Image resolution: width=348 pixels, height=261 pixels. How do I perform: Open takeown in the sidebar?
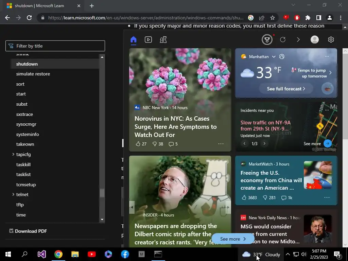tap(25, 144)
